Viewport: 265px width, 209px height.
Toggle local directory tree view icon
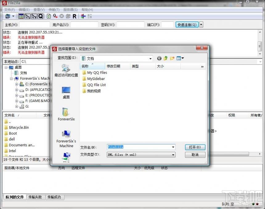click(28, 16)
